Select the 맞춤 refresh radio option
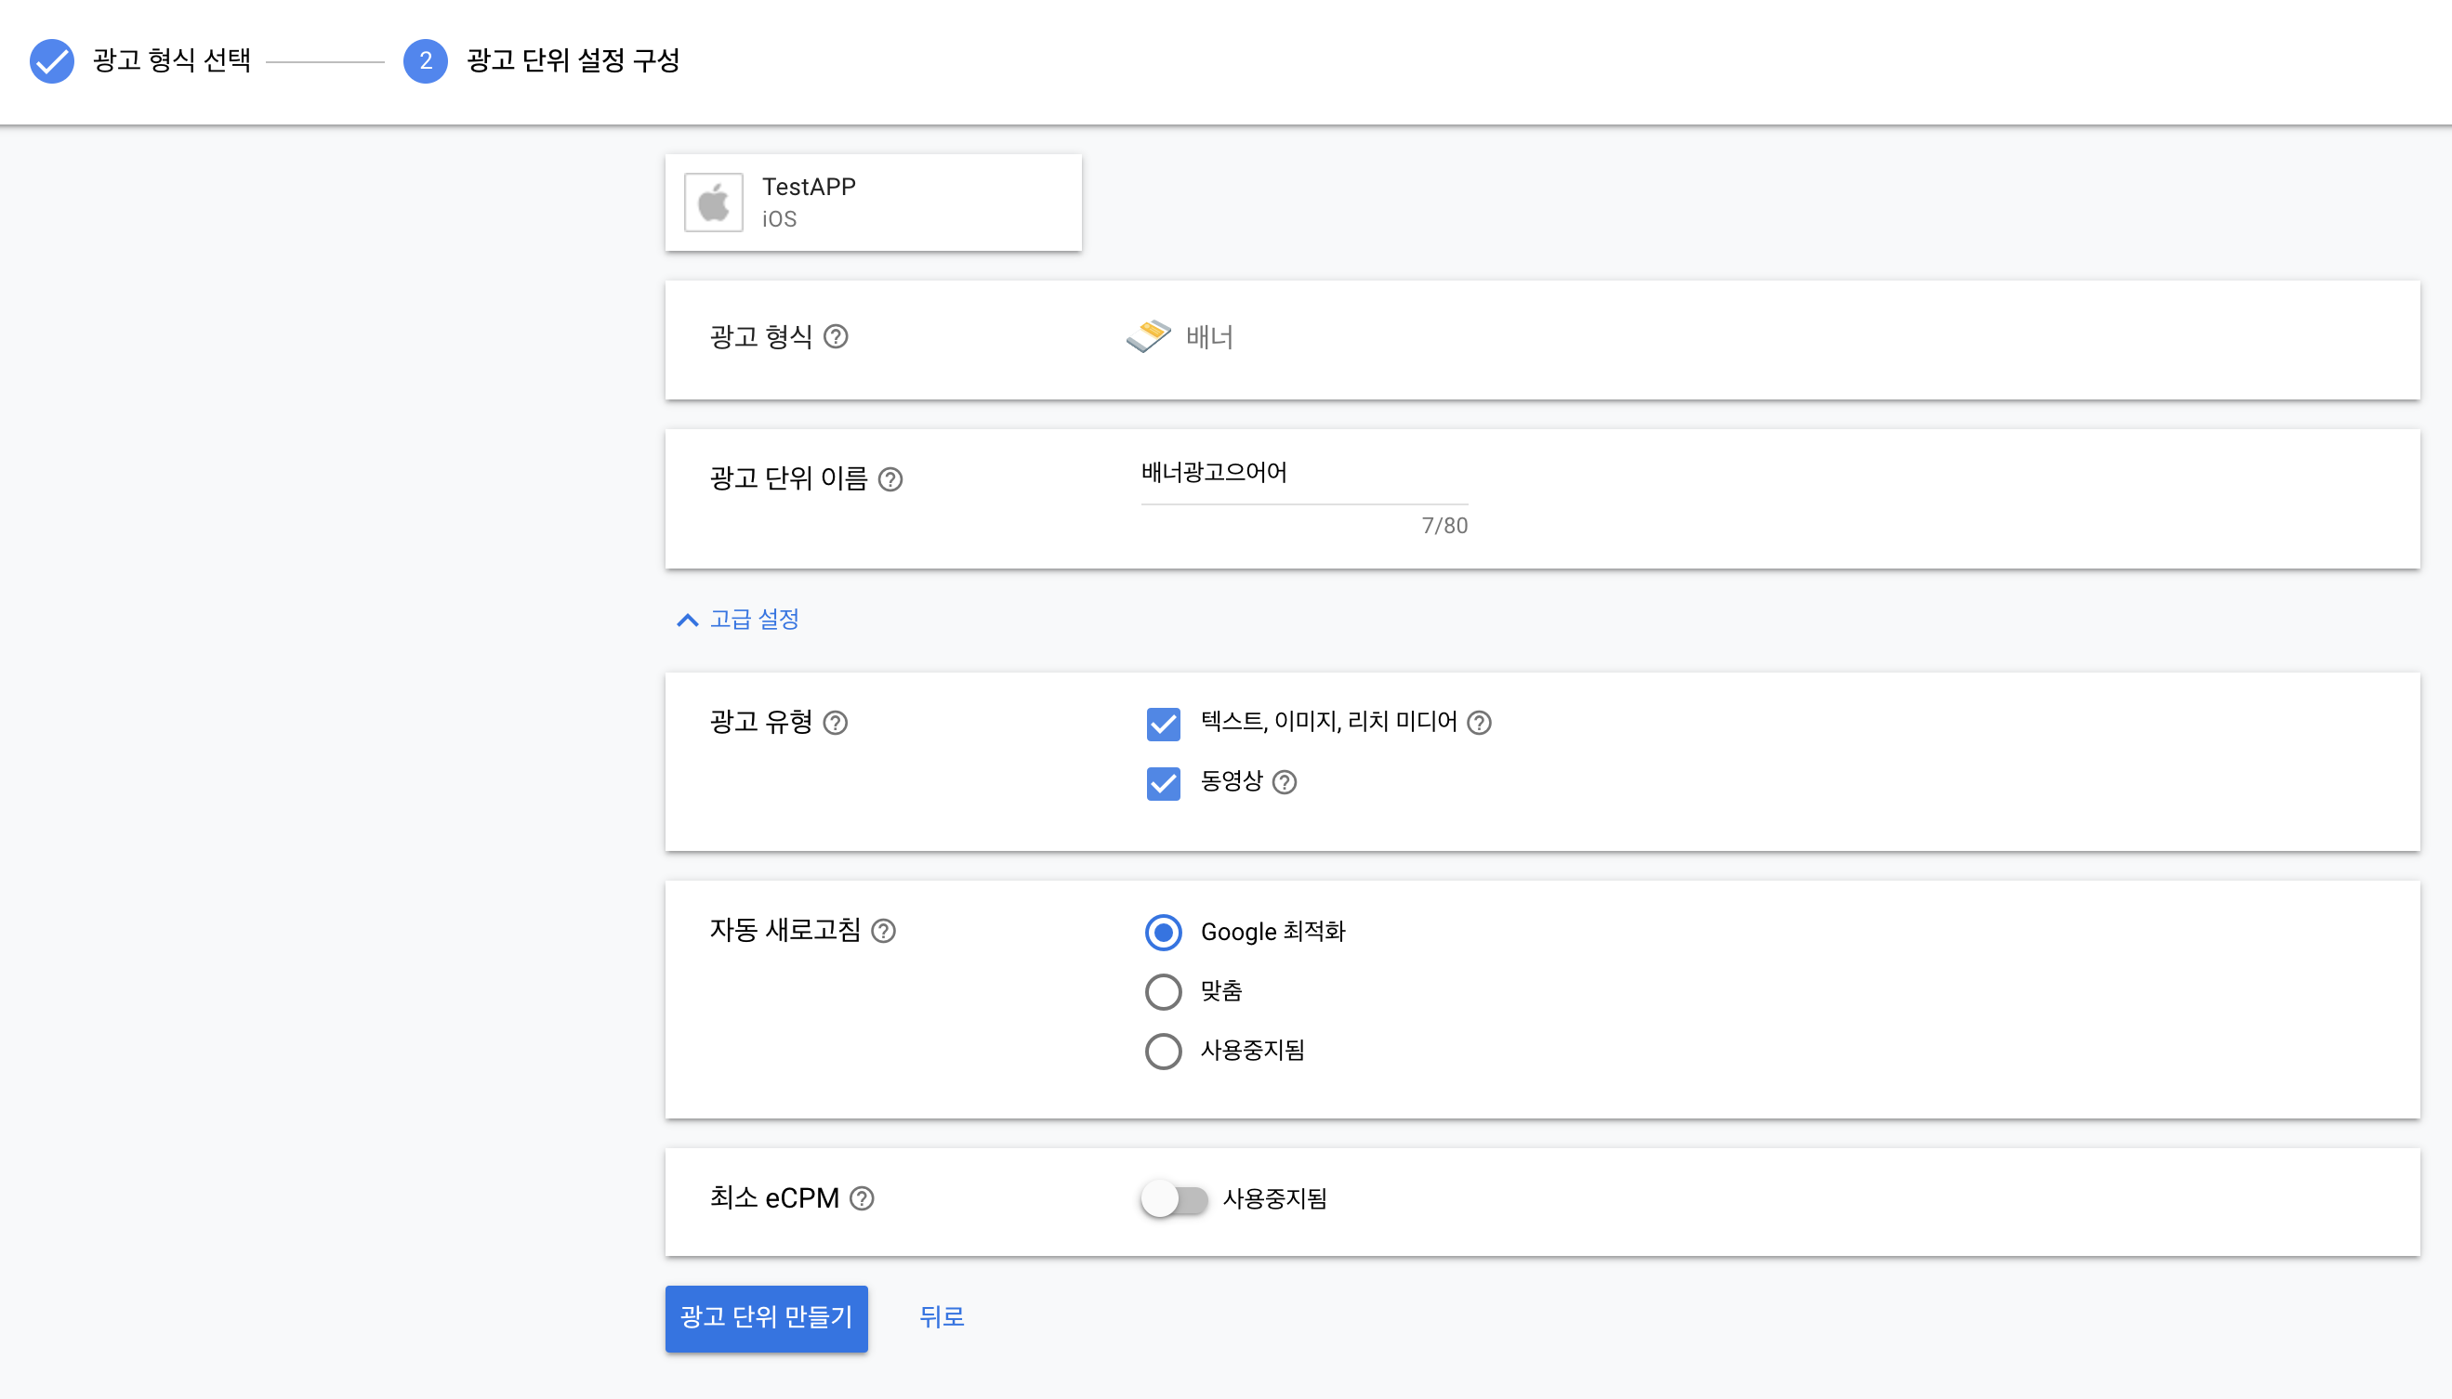This screenshot has width=2452, height=1399. click(x=1163, y=991)
